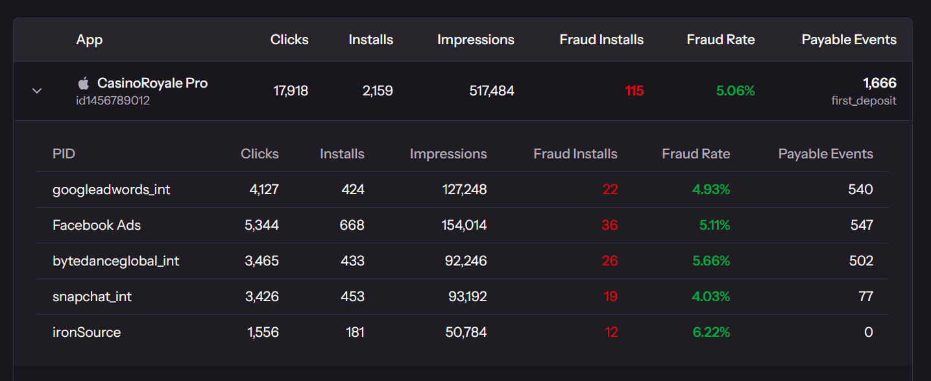Click the first_deposit event label
931x381 pixels.
(864, 101)
